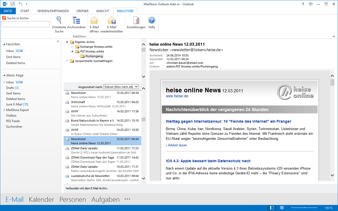Screen dimensions: 338x211
Task: Open Welttag gegen Internetzensur headline
Action: click(x=228, y=121)
